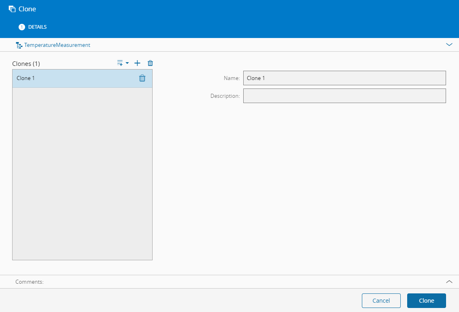The height and width of the screenshot is (312, 459).
Task: Open dropdown arrow beside add multiple icon
Action: [x=127, y=63]
